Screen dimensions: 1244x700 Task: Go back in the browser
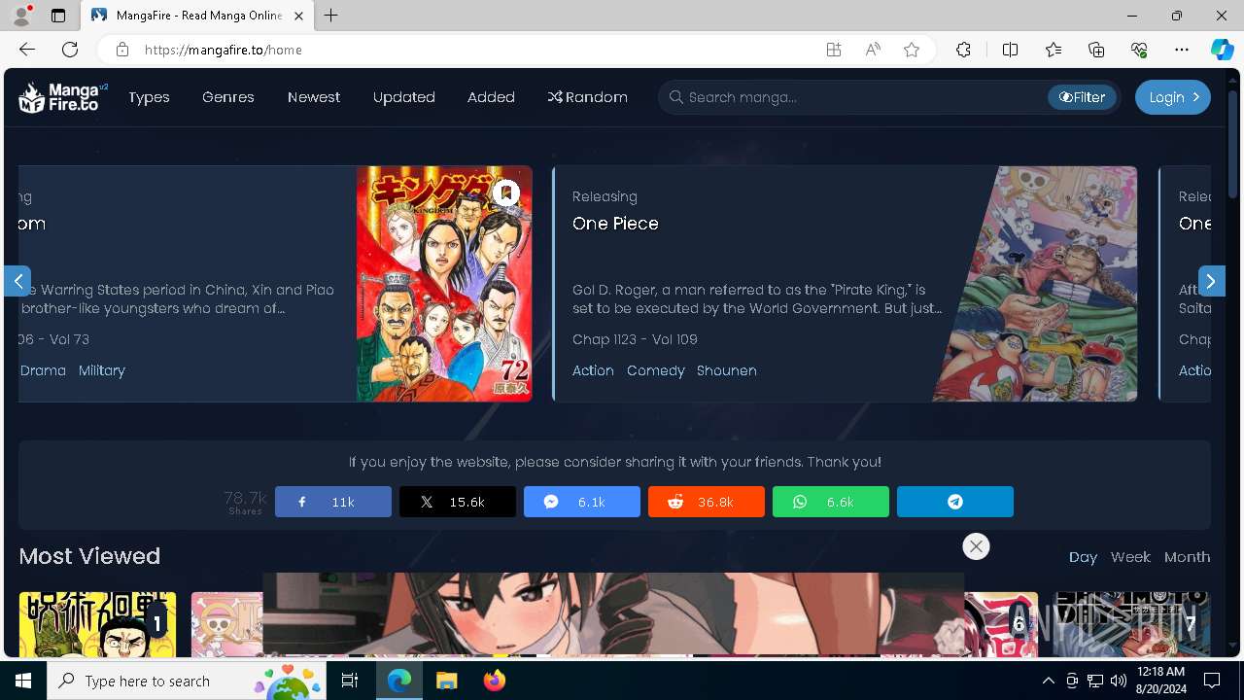tap(27, 50)
